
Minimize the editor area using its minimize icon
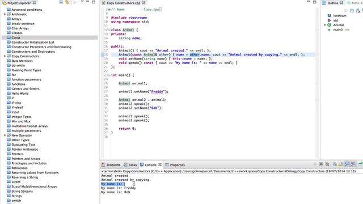coord(309,2)
